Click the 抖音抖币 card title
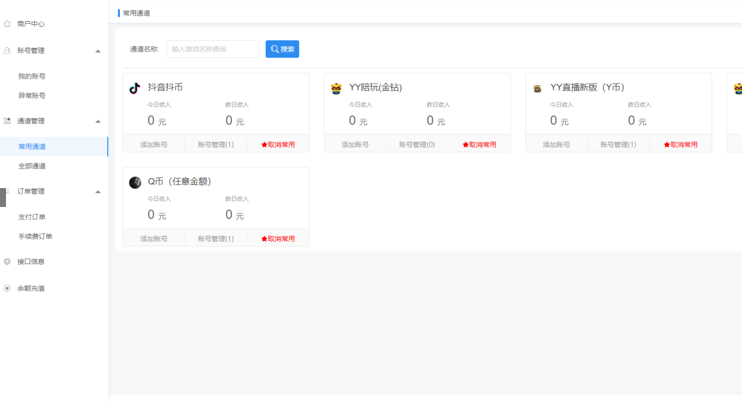 165,87
